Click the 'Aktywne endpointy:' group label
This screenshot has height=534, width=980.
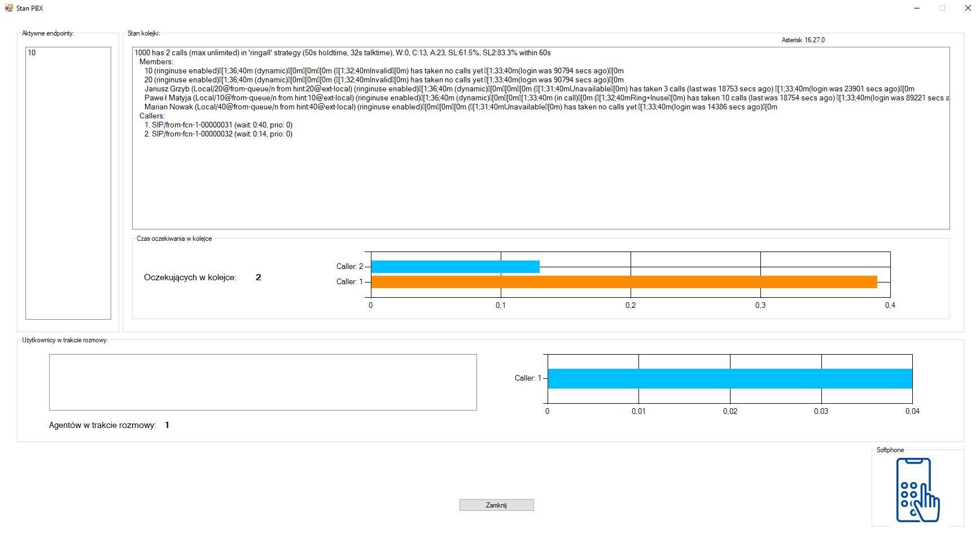pos(48,34)
